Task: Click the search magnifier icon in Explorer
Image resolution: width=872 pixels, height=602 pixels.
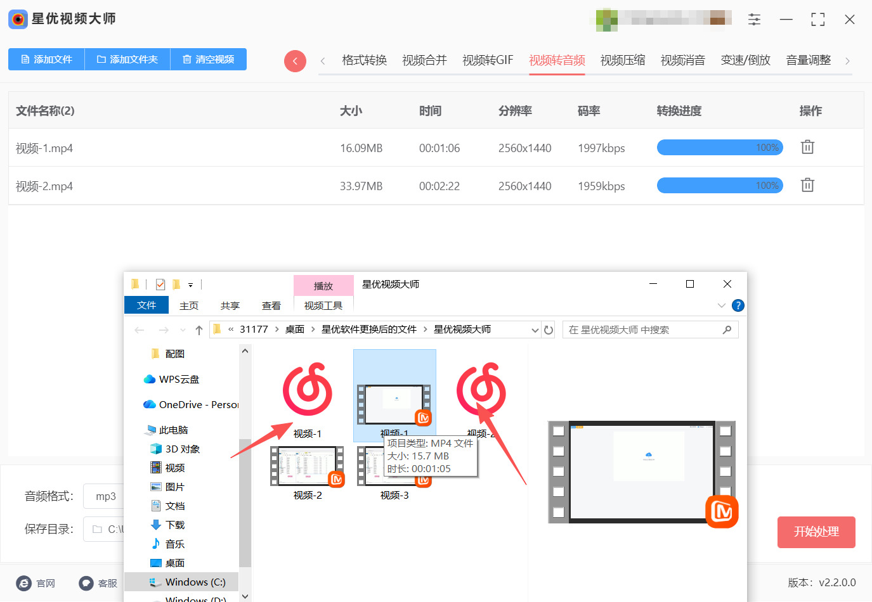Action: coord(727,330)
